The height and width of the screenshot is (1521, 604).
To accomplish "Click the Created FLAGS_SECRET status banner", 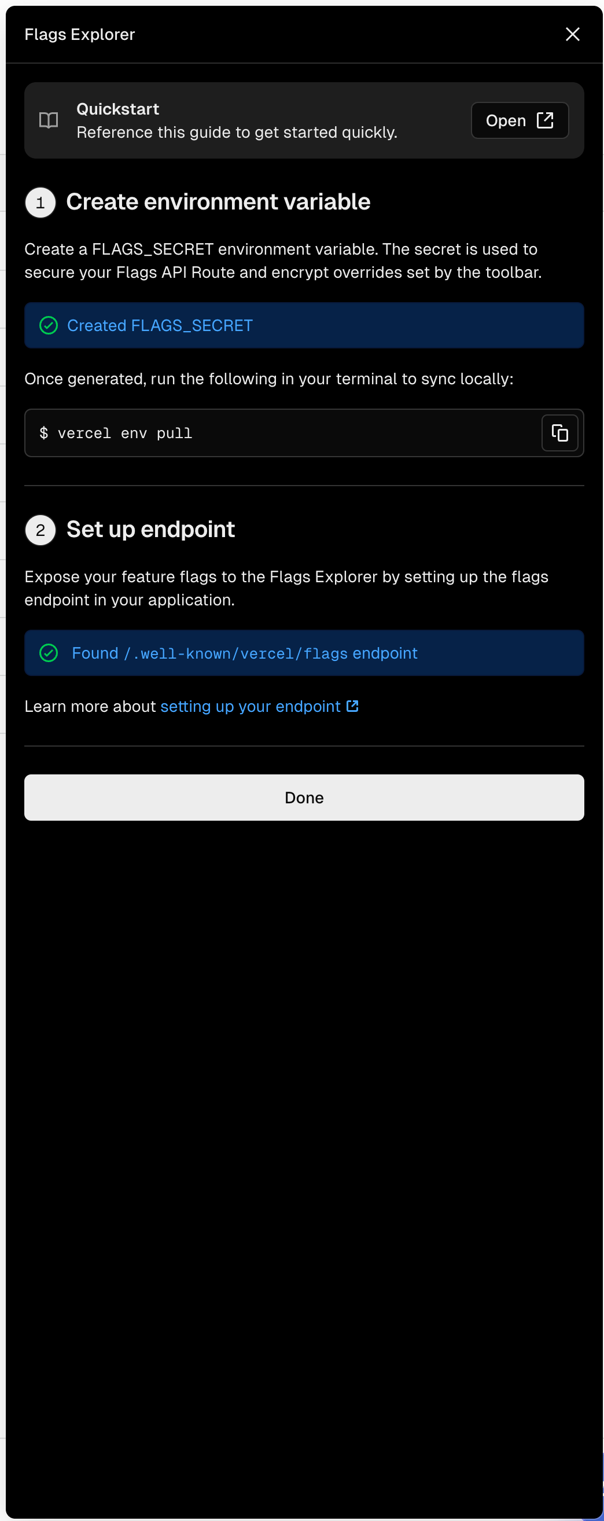I will click(x=304, y=325).
